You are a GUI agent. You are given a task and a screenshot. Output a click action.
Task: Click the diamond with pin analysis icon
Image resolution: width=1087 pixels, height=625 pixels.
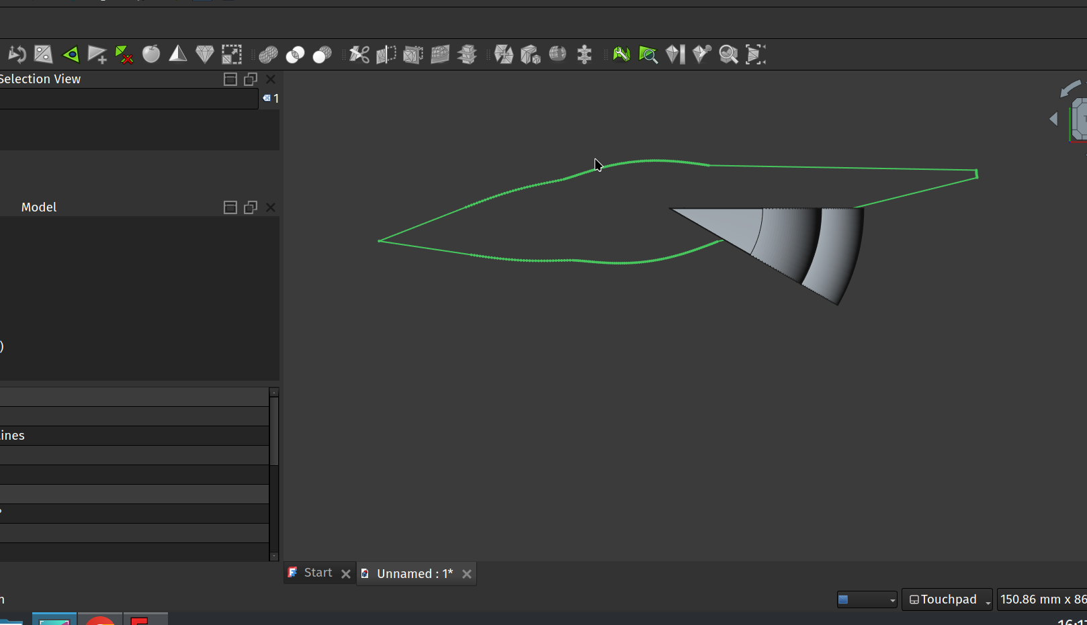702,54
